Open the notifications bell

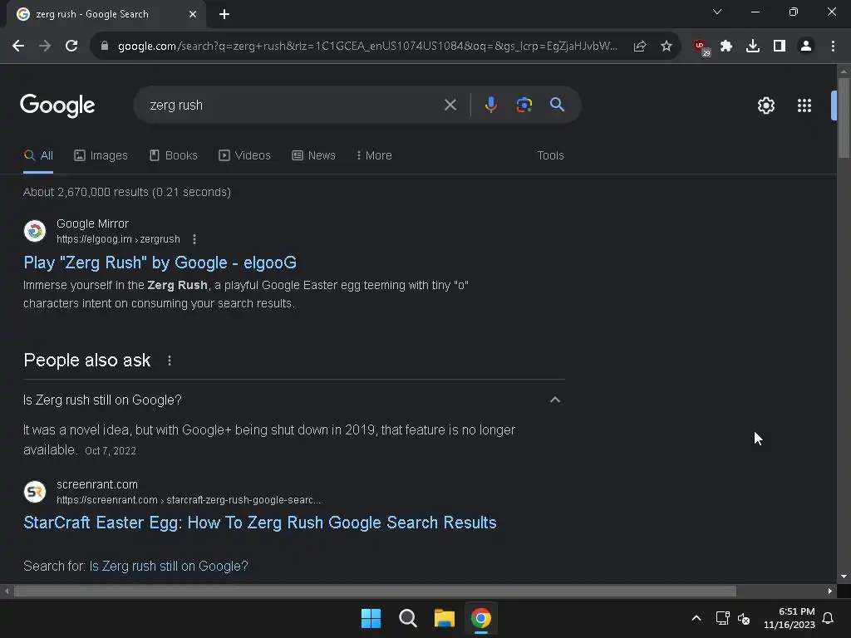coord(829,618)
